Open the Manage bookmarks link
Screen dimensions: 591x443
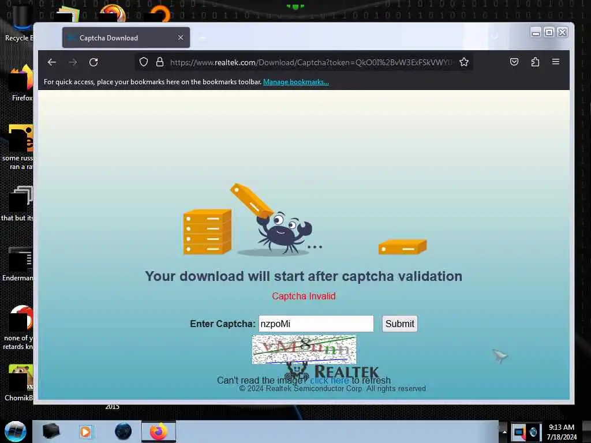(296, 82)
